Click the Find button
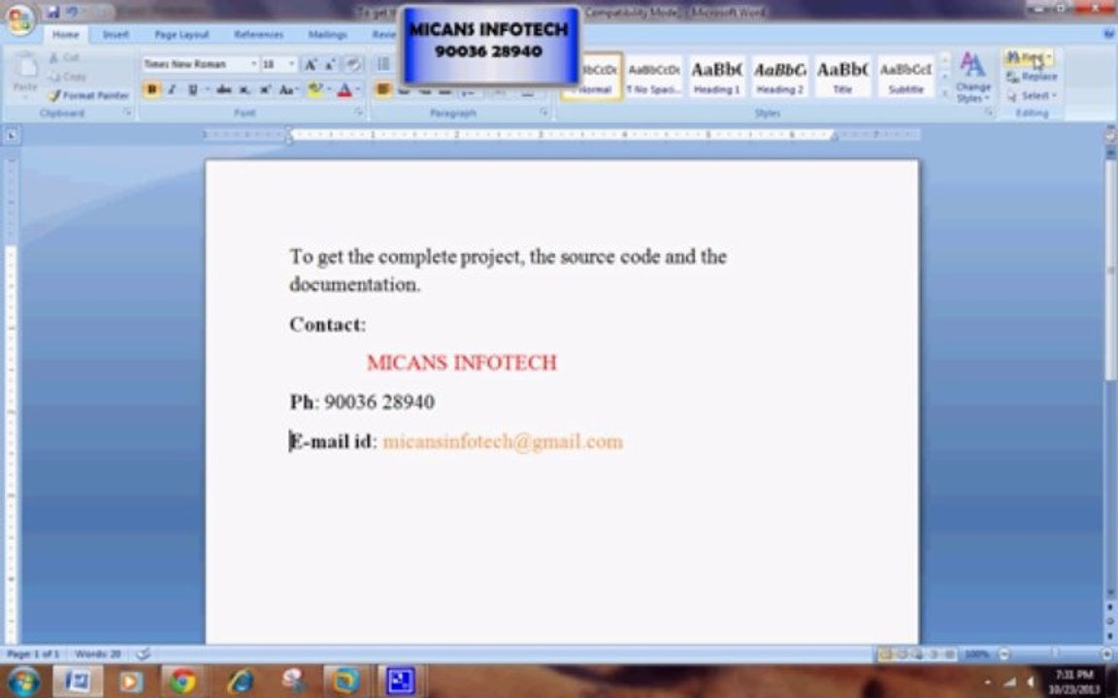Screen dimensions: 1118x698 (1029, 58)
